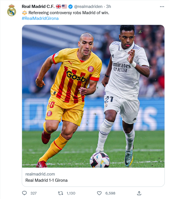Click the US flag emoji in name

[64, 7]
